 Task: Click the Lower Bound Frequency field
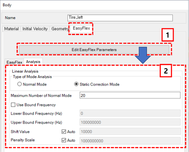click(x=130, y=113)
